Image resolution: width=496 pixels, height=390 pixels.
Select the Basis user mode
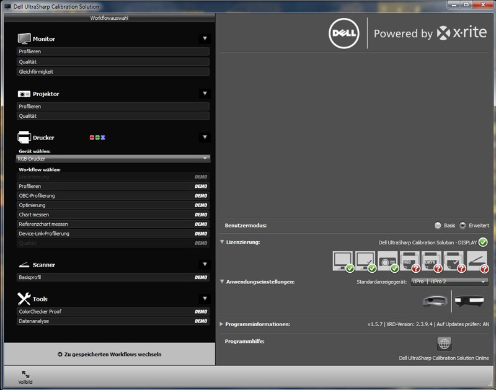pyautogui.click(x=438, y=226)
